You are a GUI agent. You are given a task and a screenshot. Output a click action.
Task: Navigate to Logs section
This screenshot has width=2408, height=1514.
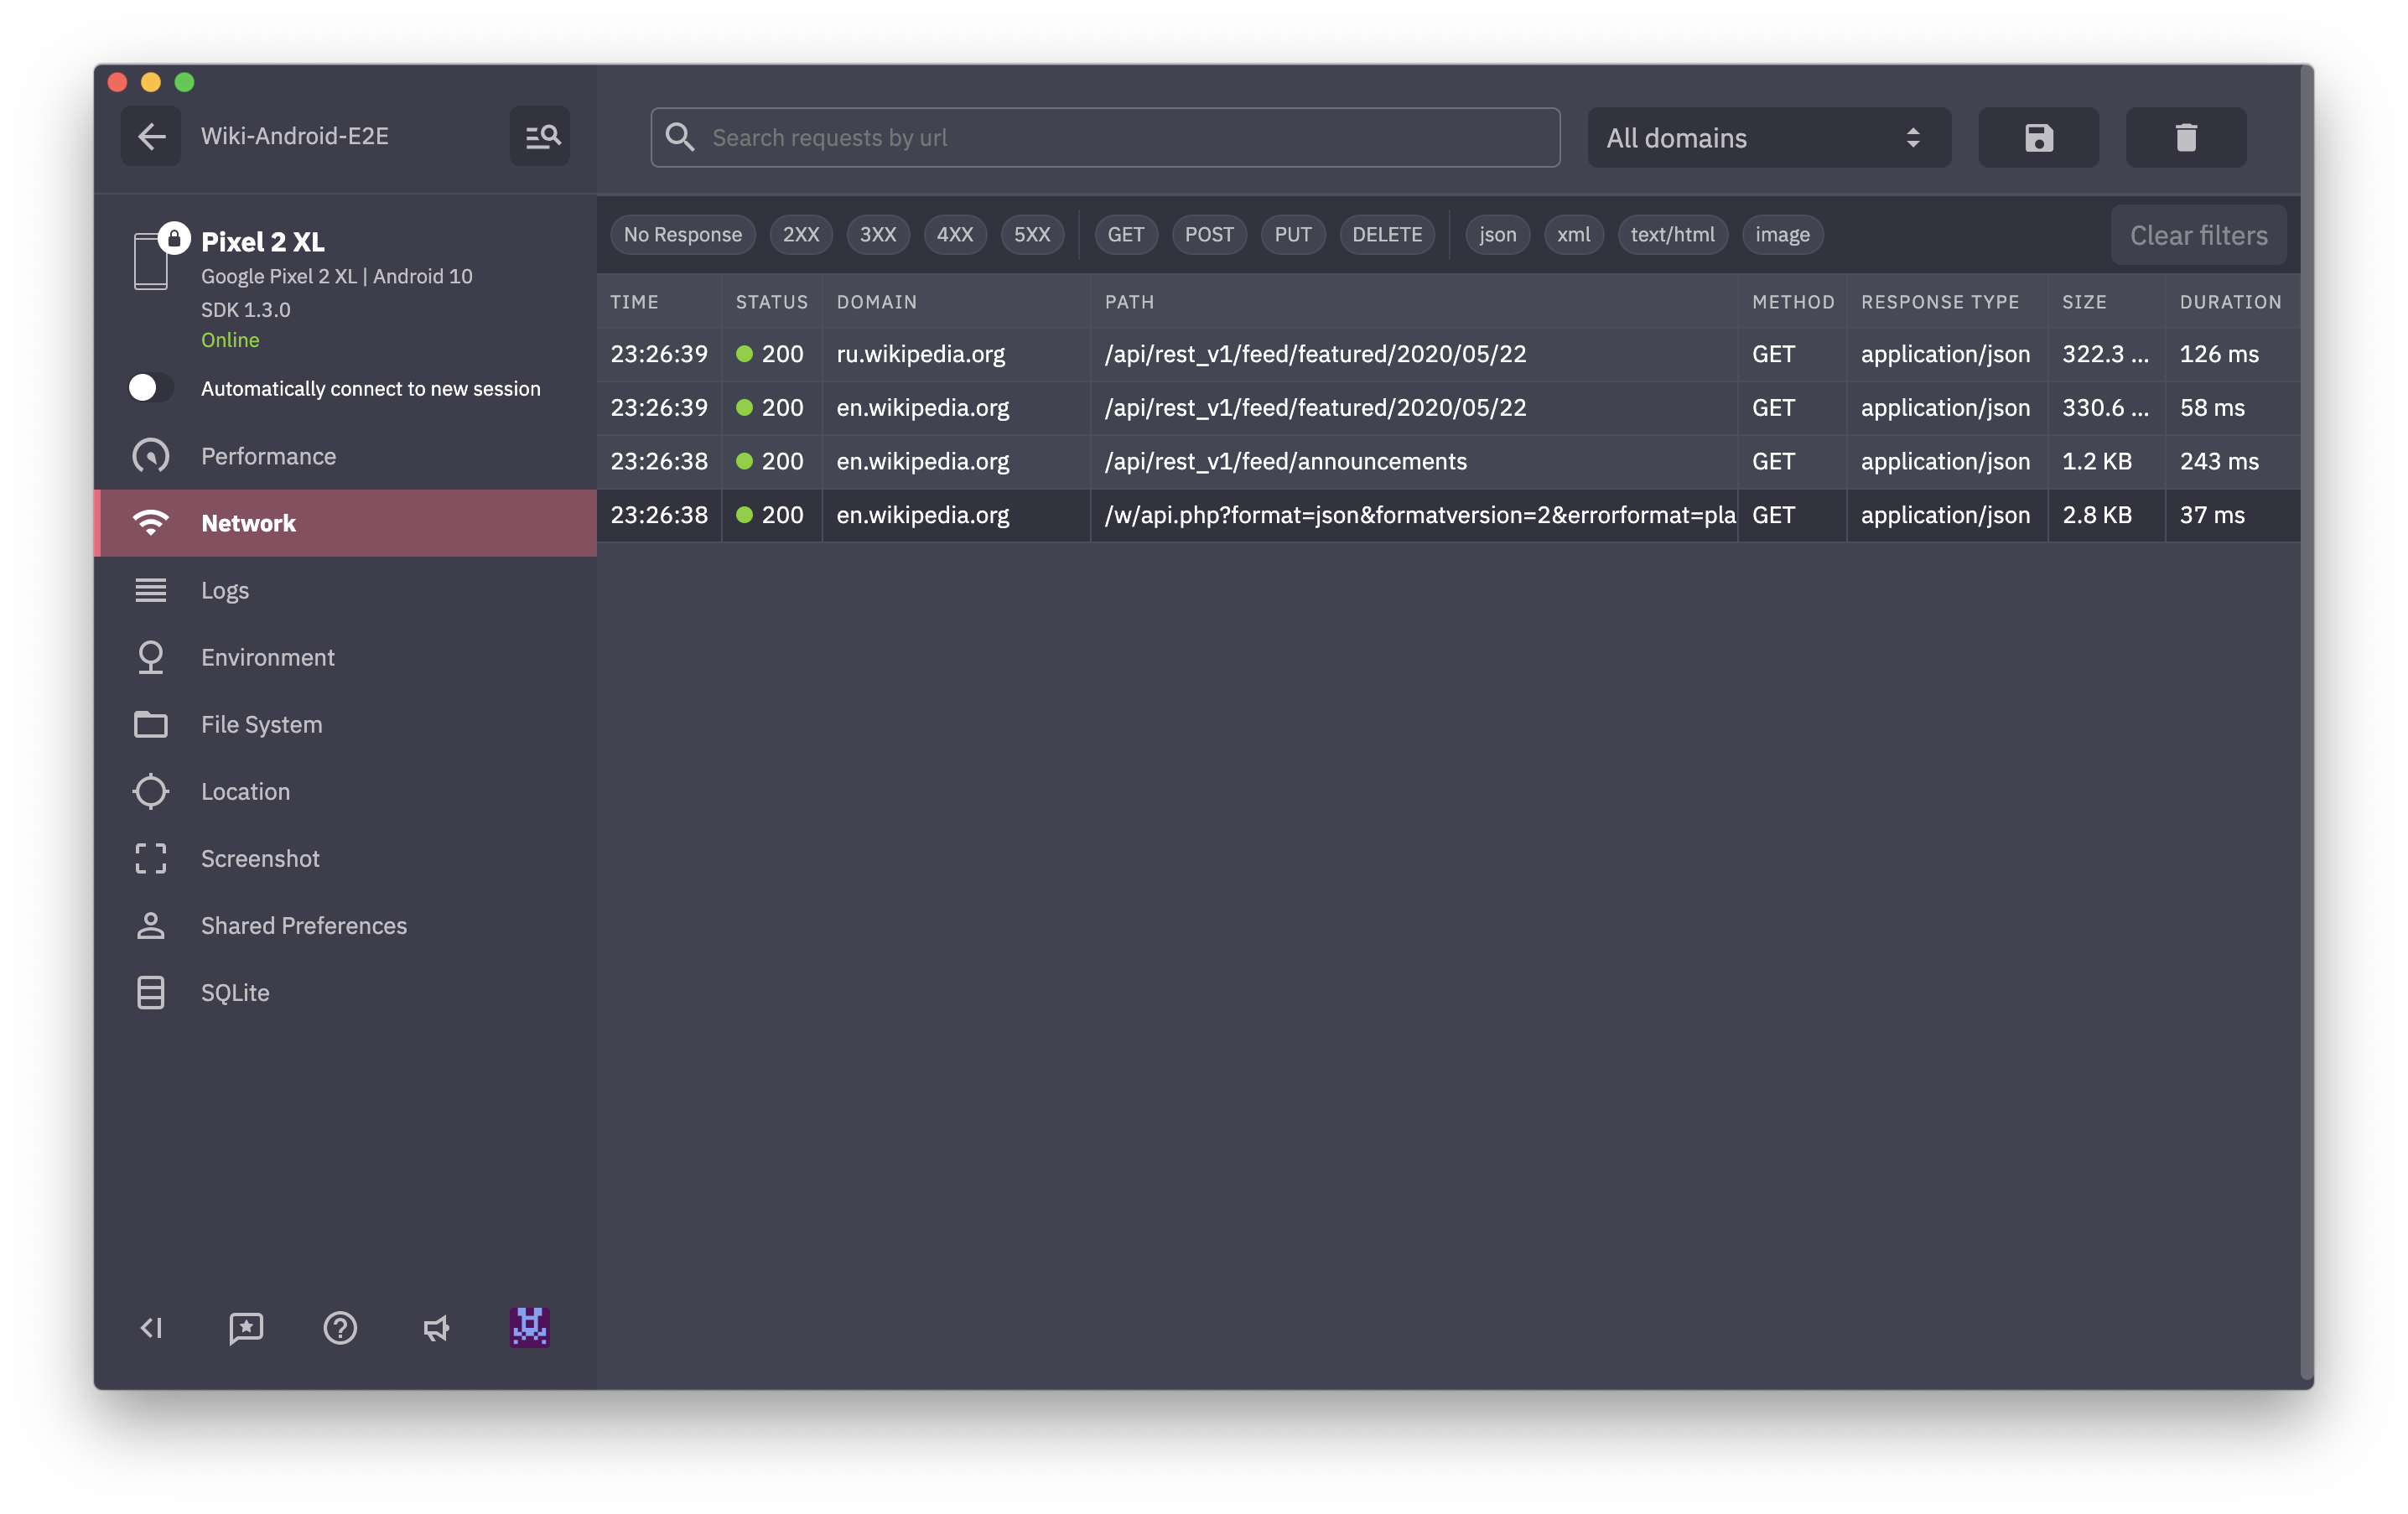pyautogui.click(x=225, y=588)
